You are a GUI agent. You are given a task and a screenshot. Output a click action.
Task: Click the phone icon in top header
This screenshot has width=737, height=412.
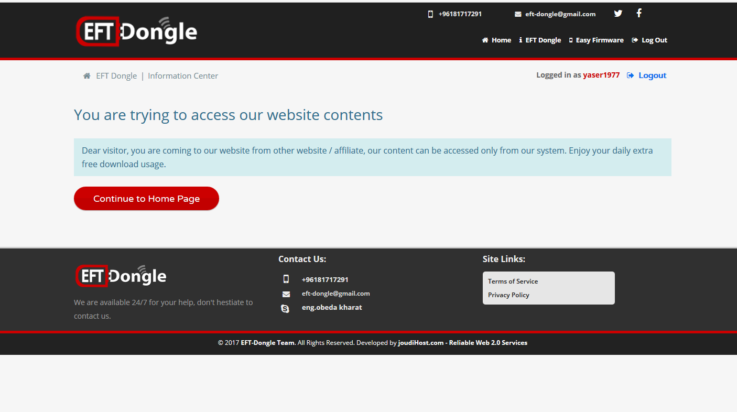[x=430, y=14]
